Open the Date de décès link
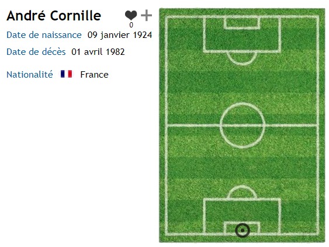Screen dimensions: 329x247 tap(36, 52)
